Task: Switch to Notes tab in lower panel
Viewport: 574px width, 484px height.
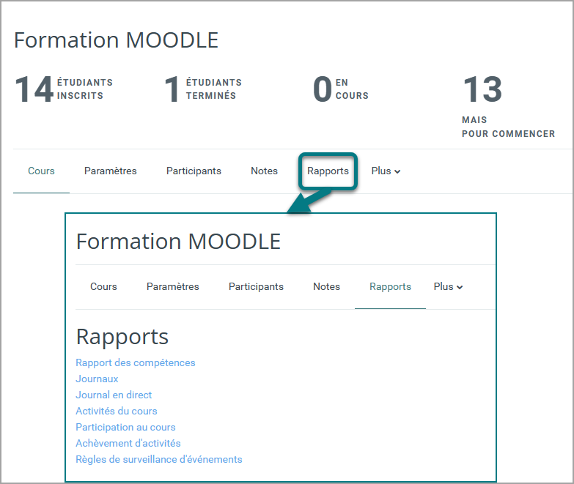Action: pyautogui.click(x=326, y=286)
